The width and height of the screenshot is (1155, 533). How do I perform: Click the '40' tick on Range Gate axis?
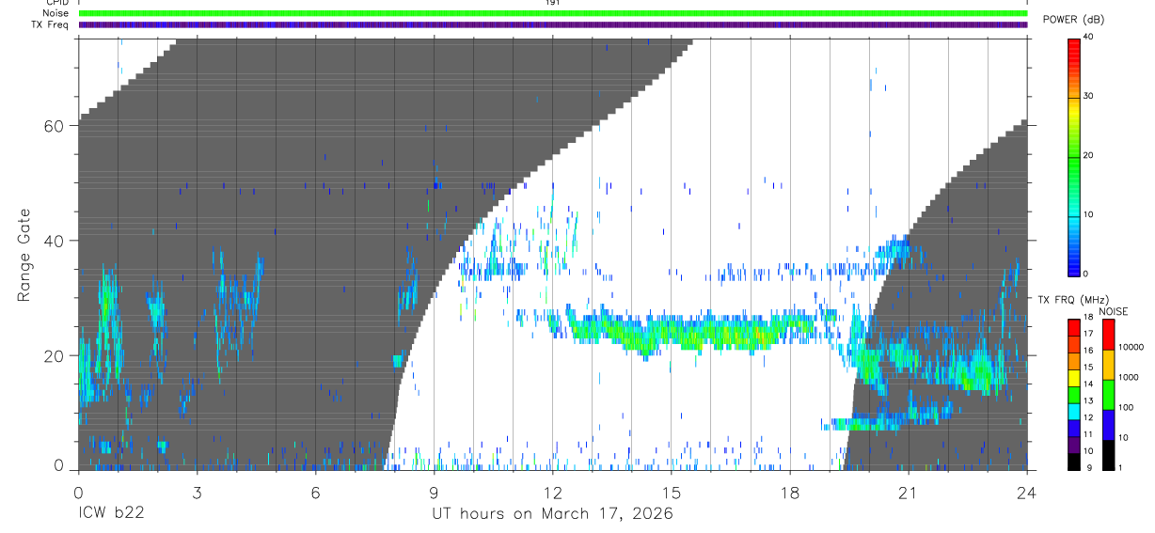(x=55, y=241)
